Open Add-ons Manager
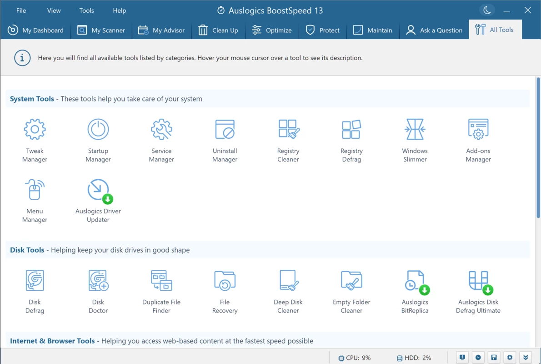This screenshot has width=541, height=364. pyautogui.click(x=478, y=140)
